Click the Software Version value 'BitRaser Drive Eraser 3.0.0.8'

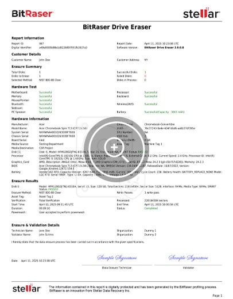(164, 48)
